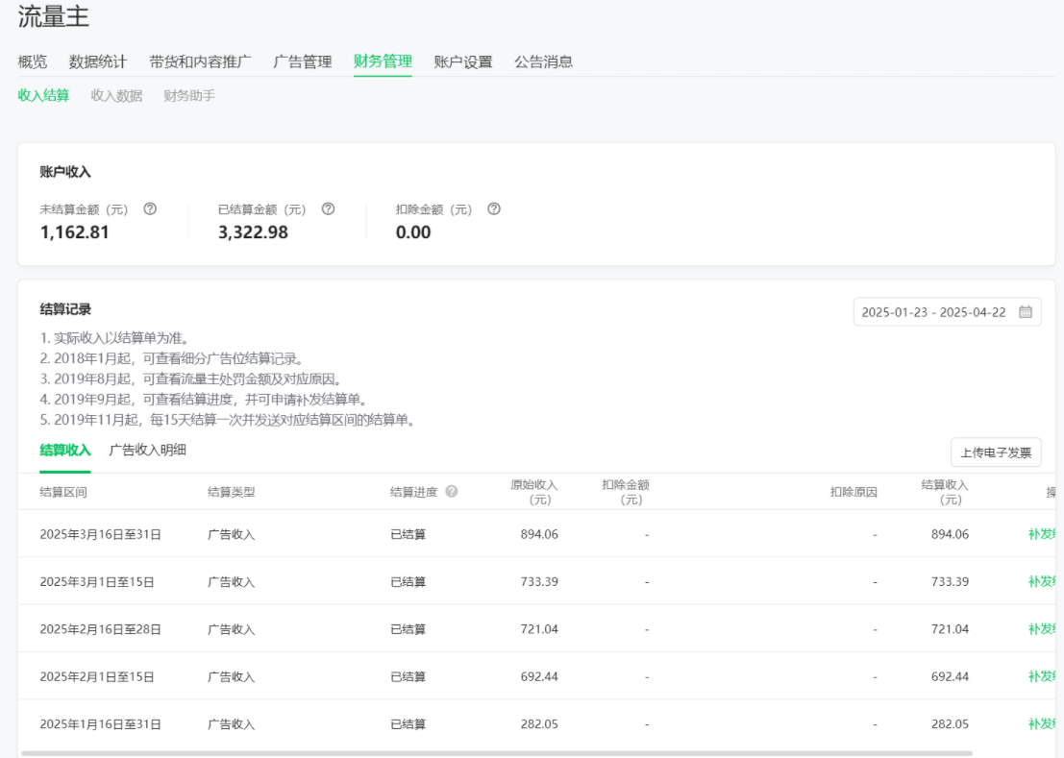Click the 结算收入 (元) column header
This screenshot has height=758, width=1064.
pyautogui.click(x=945, y=492)
